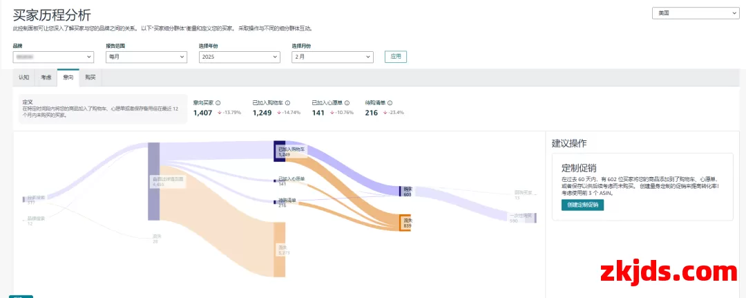Viewport: 746px width, 298px height.
Task: Click the detail page 4,455 Sankey node
Action: (153, 181)
